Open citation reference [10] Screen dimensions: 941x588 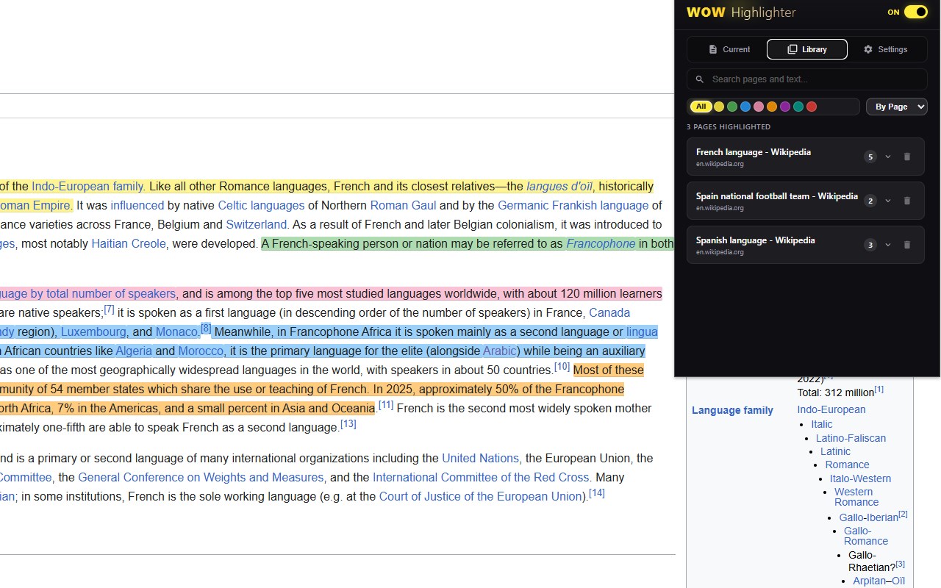click(x=562, y=366)
